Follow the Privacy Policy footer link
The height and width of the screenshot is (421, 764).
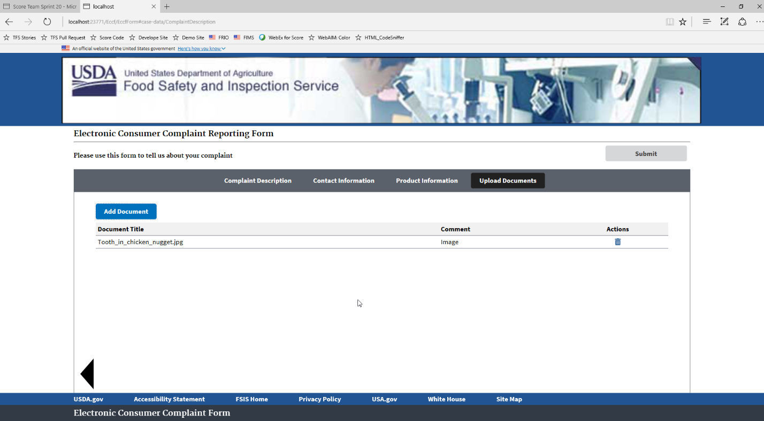[319, 399]
